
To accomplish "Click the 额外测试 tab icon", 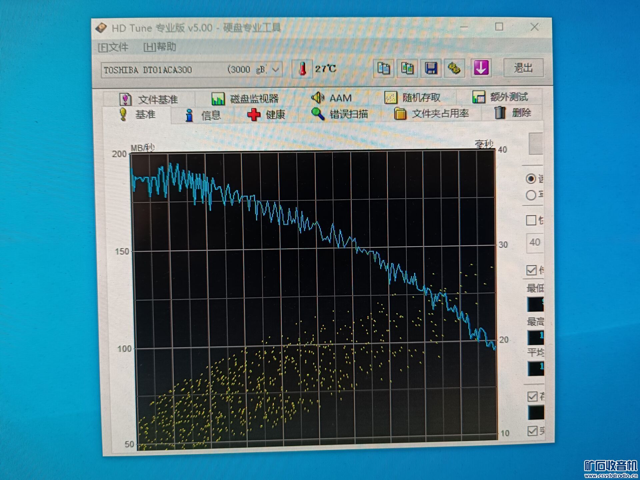I will [479, 97].
